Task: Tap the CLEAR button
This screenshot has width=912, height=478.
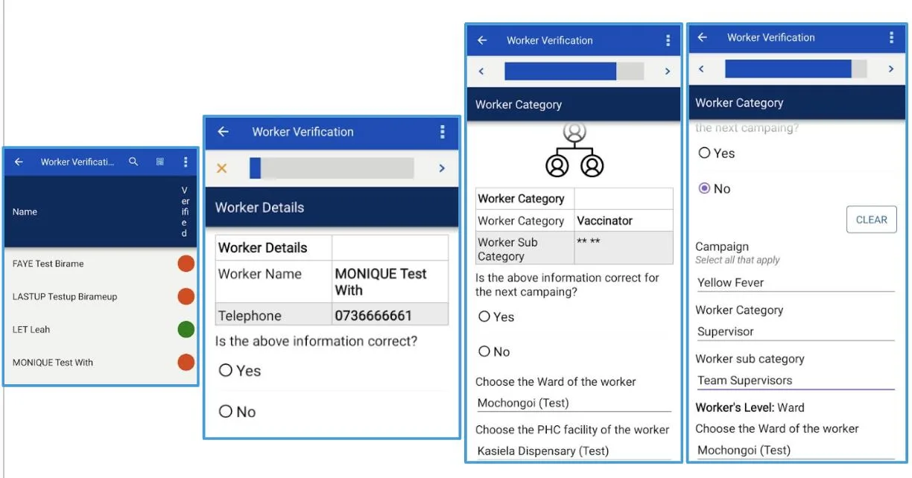Action: (x=871, y=220)
